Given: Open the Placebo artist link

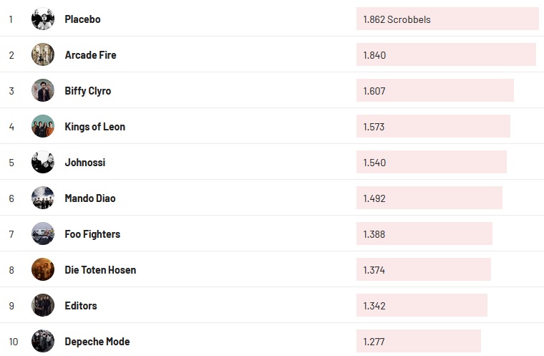Looking at the screenshot, I should pyautogui.click(x=82, y=19).
